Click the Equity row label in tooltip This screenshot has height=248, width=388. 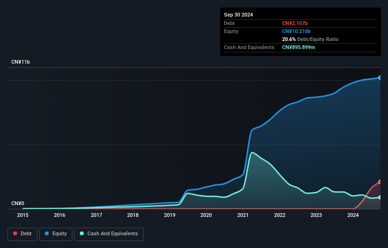231,31
